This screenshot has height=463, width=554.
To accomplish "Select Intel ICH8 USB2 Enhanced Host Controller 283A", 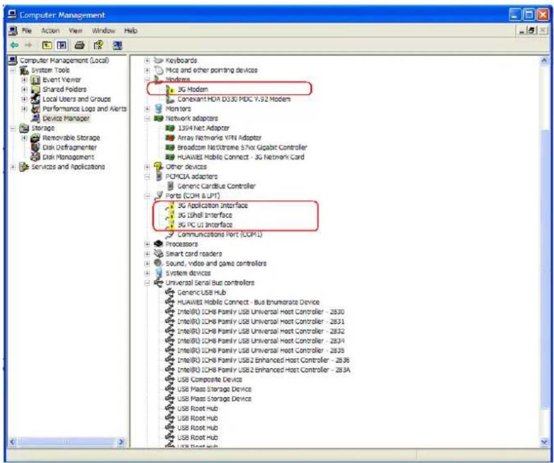I will pos(263,370).
